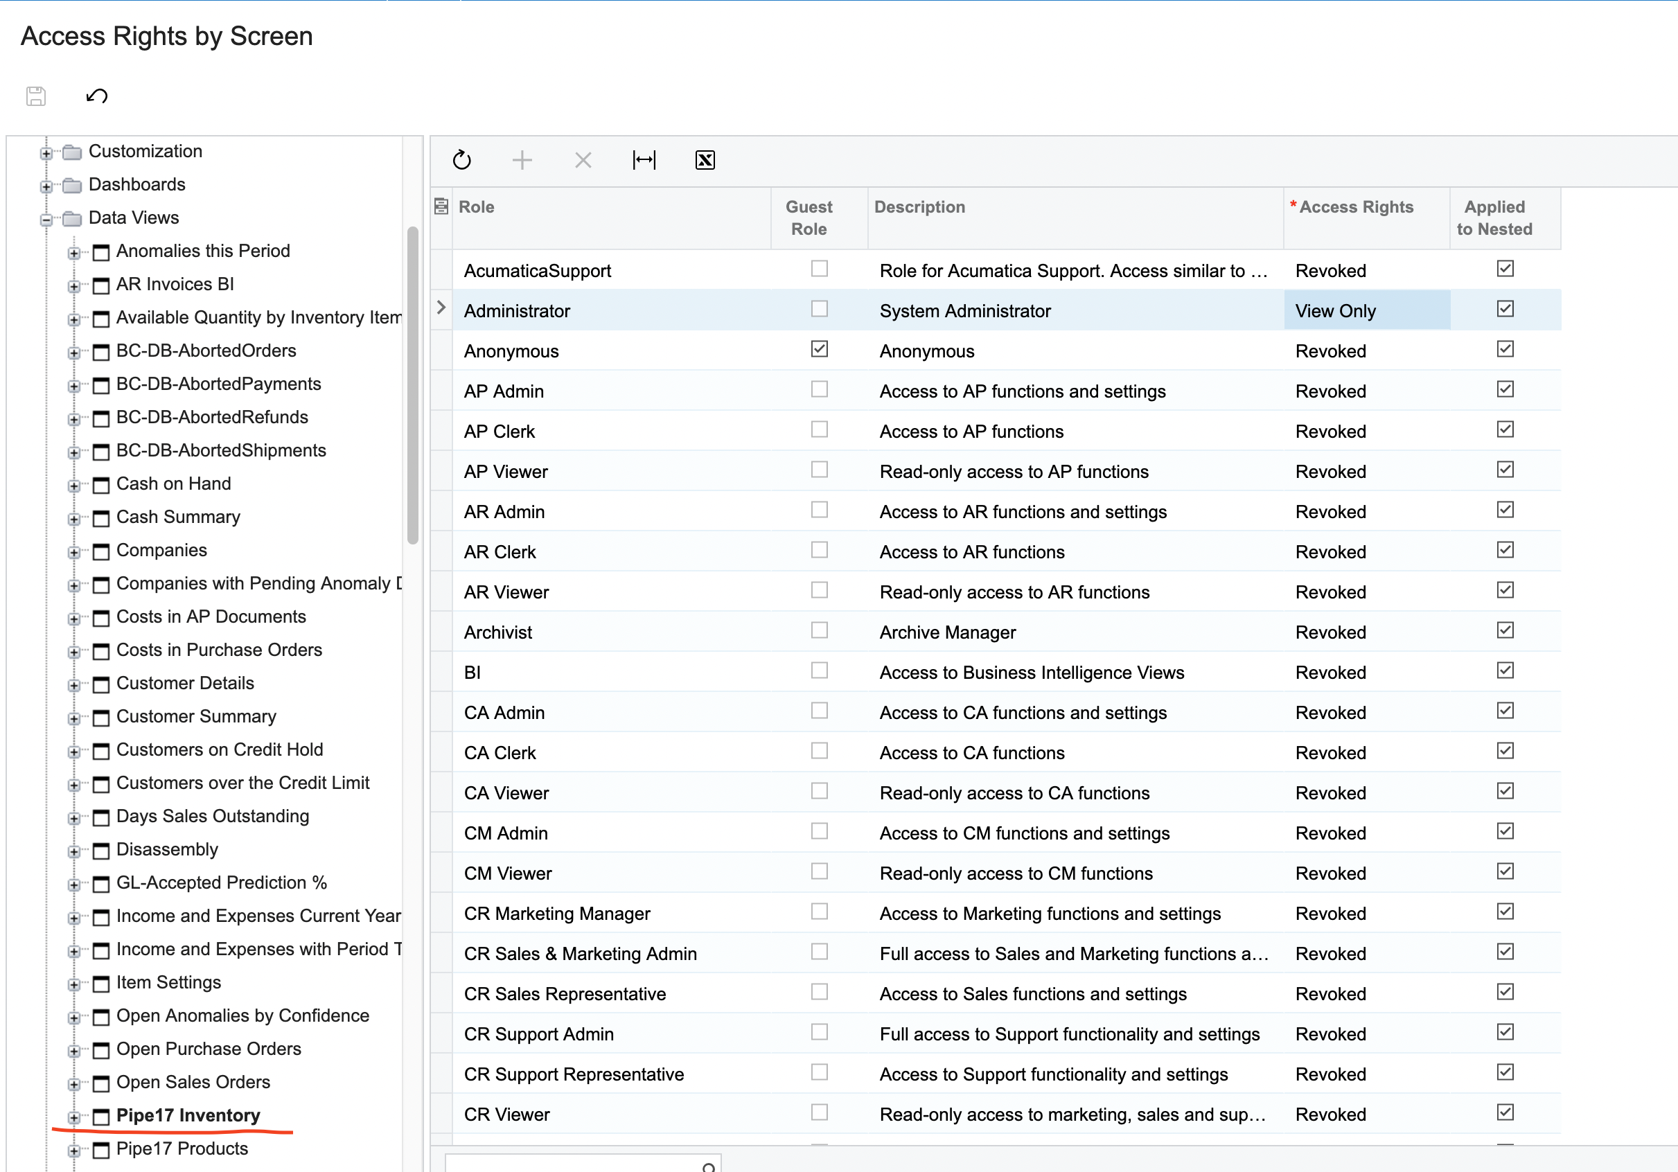Click the Undo/Cancel arrow icon
The image size is (1678, 1172).
coord(97,96)
